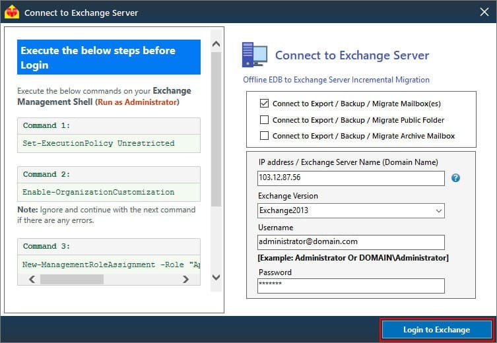
Task: Select the New-ManagementRoleAssignment command text
Action: click(111, 265)
